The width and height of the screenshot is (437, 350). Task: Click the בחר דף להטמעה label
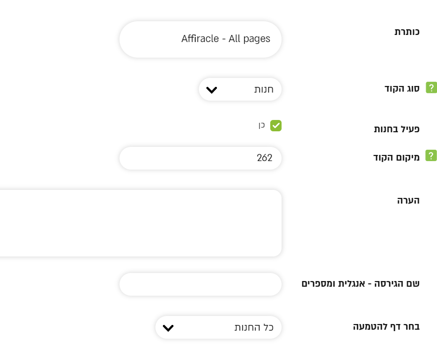[386, 326]
